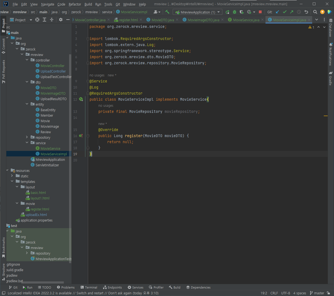Run MreviewApplication with the green run icon
The image size is (334, 296).
[227, 12]
